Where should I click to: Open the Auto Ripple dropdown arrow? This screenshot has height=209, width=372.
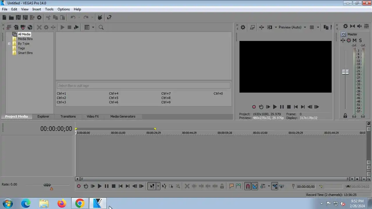[269, 186]
